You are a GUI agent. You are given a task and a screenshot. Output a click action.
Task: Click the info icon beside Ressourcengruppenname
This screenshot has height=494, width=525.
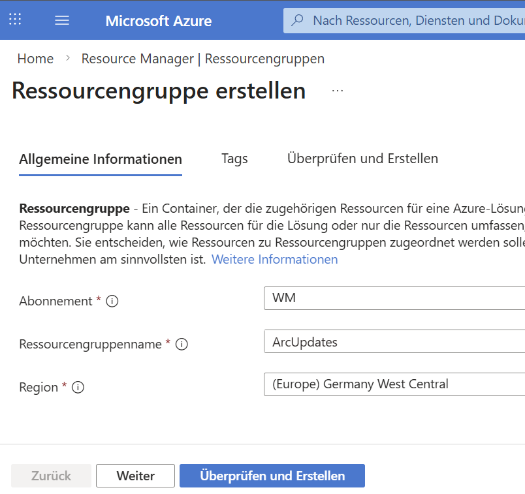tap(182, 344)
